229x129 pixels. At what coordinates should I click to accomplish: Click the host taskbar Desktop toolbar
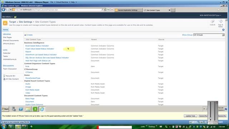point(152,126)
